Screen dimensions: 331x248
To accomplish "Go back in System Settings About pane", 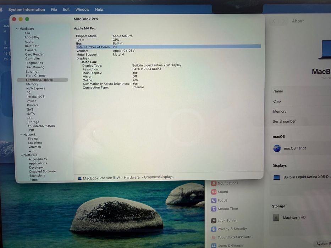I will [x=274, y=21].
